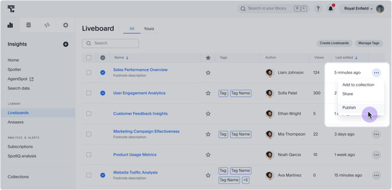392x190 pixels.
Task: Open SpotIQ analysis in the sidebar
Action: tap(22, 156)
